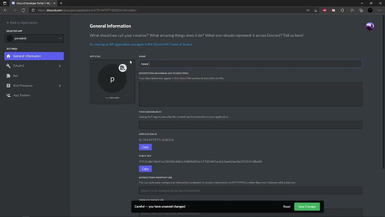Open browser Collections
The image size is (385, 217).
tap(361, 10)
